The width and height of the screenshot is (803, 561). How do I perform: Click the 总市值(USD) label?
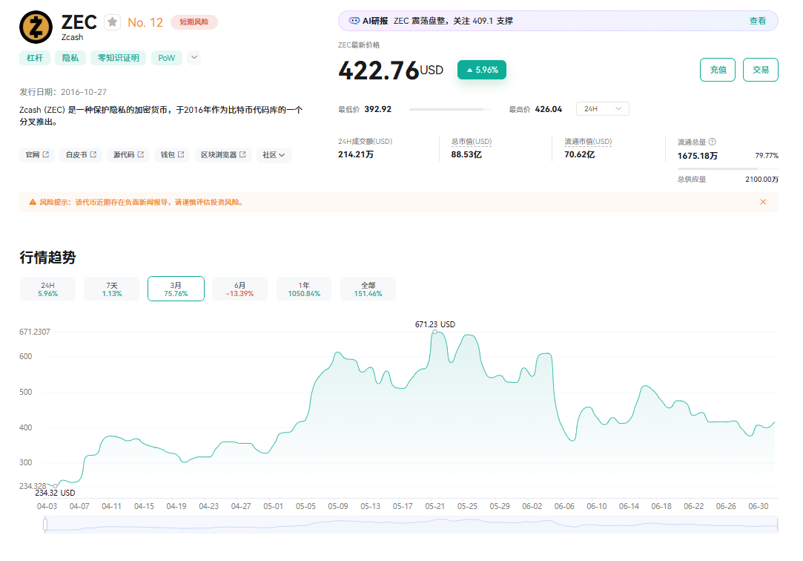point(471,142)
